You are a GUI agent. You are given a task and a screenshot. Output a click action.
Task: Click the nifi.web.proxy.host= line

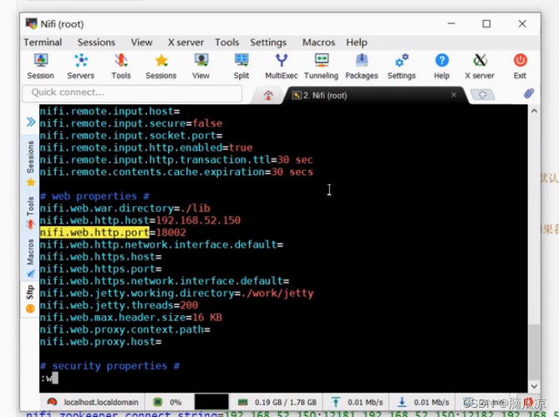point(100,342)
